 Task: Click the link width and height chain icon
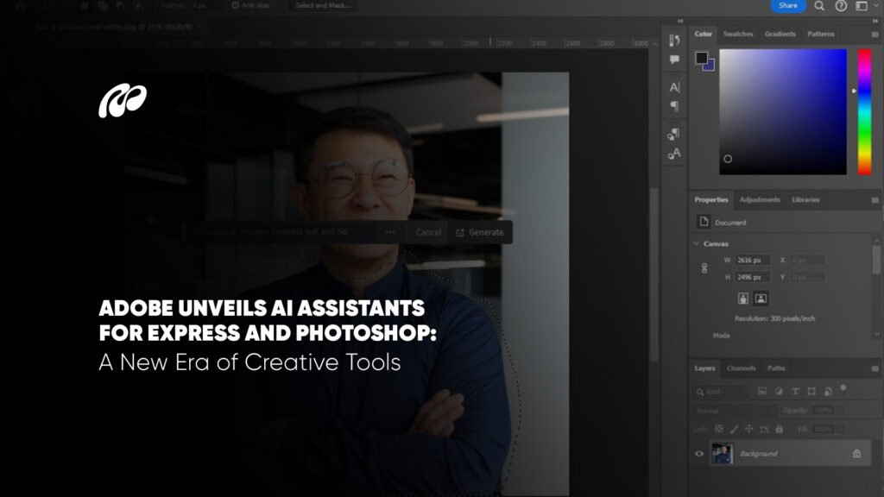pos(704,268)
